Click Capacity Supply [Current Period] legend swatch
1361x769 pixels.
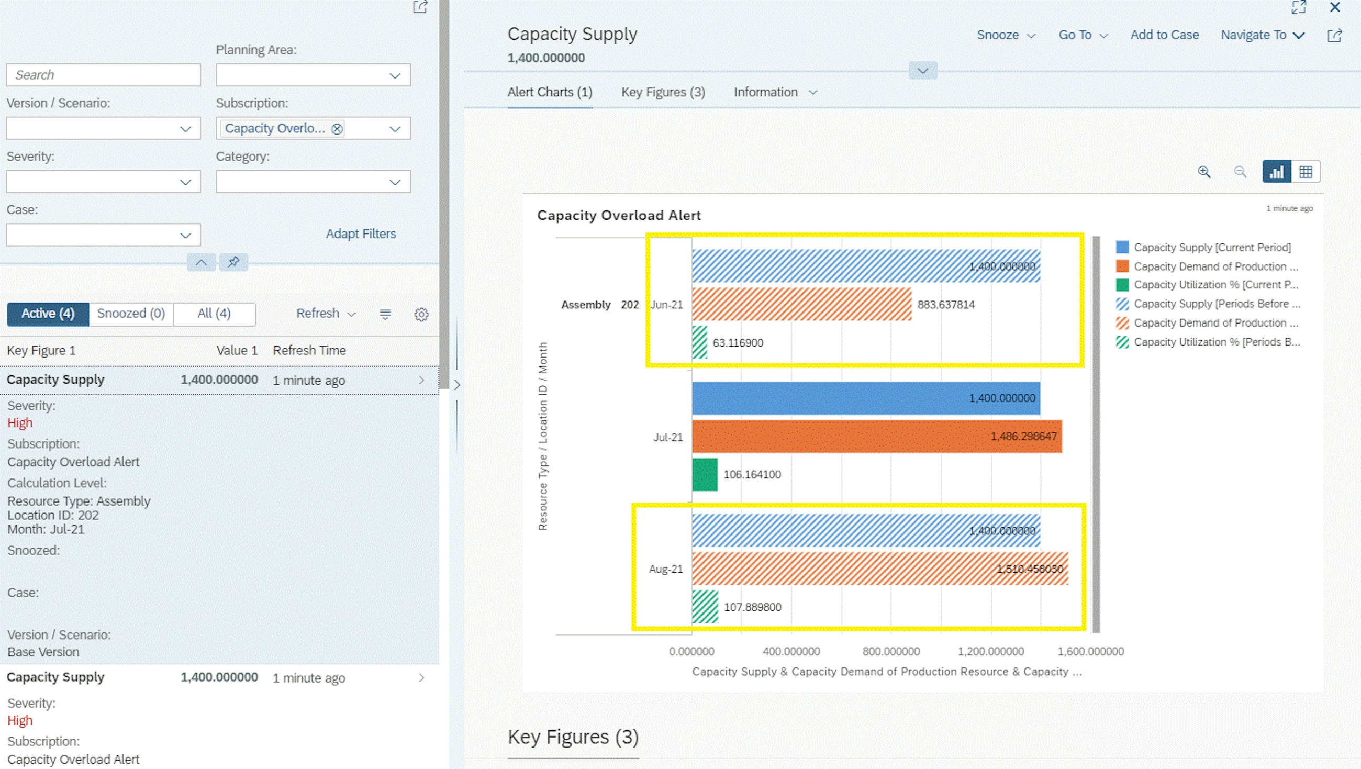[x=1122, y=248]
